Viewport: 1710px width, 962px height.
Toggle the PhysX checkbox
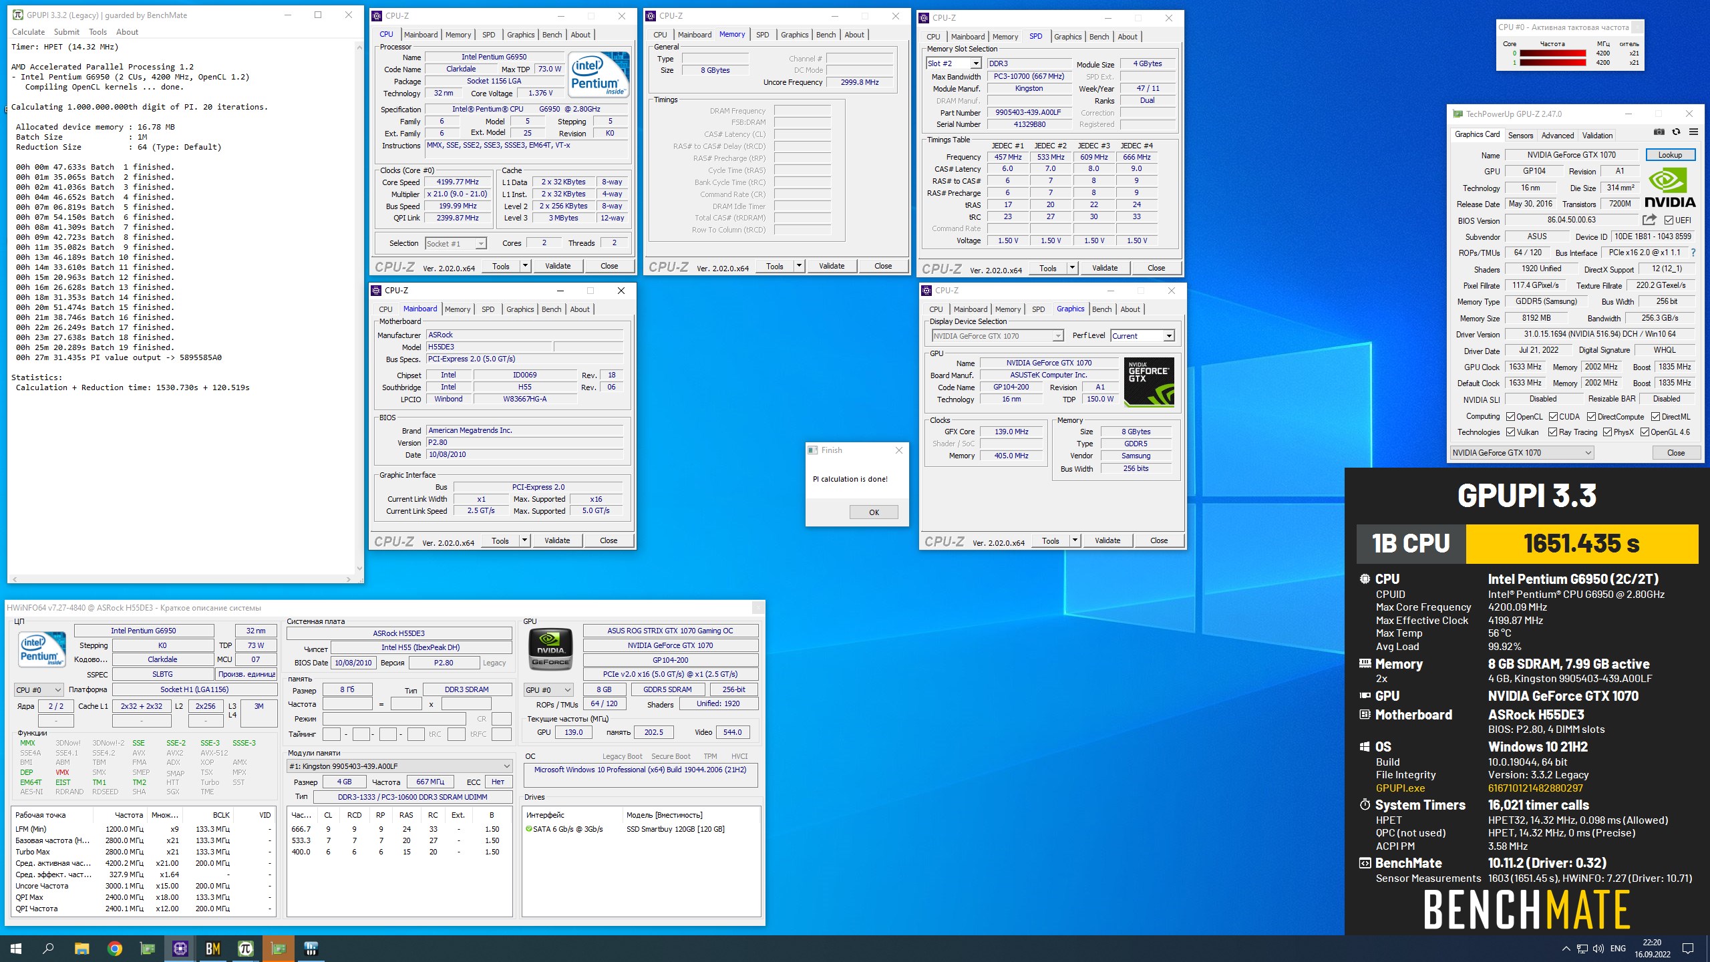[1607, 432]
